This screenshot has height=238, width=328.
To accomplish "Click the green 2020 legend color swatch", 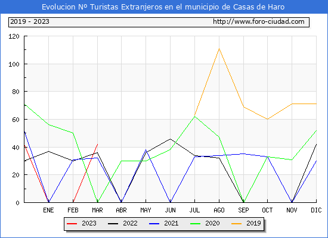I will pos(195,224).
